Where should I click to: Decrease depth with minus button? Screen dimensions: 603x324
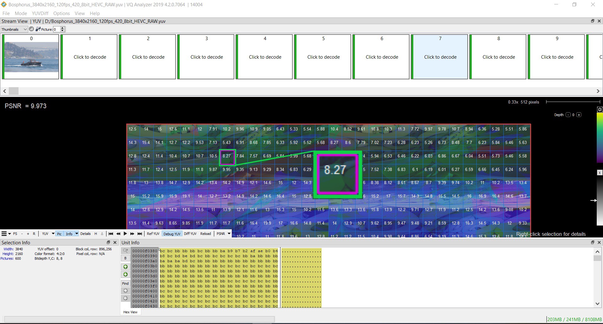[568, 115]
